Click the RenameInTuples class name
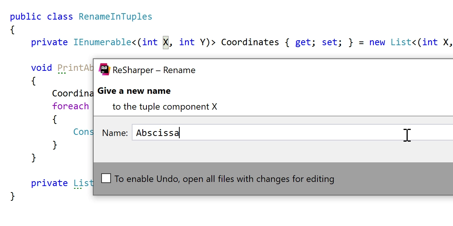The height and width of the screenshot is (226, 453). 116,17
